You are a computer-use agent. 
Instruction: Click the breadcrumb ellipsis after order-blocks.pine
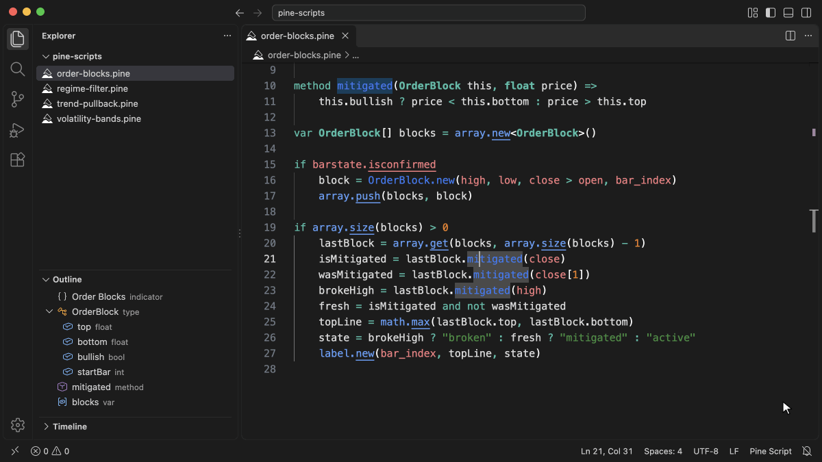(356, 55)
